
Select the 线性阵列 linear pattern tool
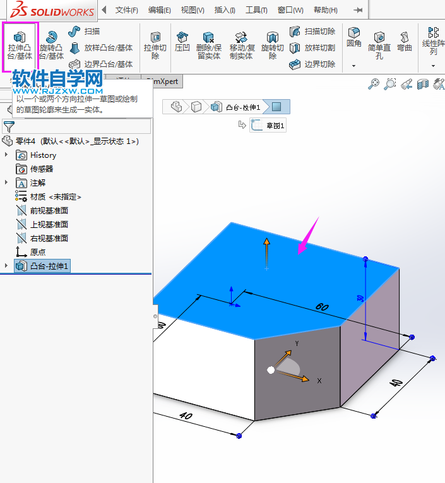(433, 41)
